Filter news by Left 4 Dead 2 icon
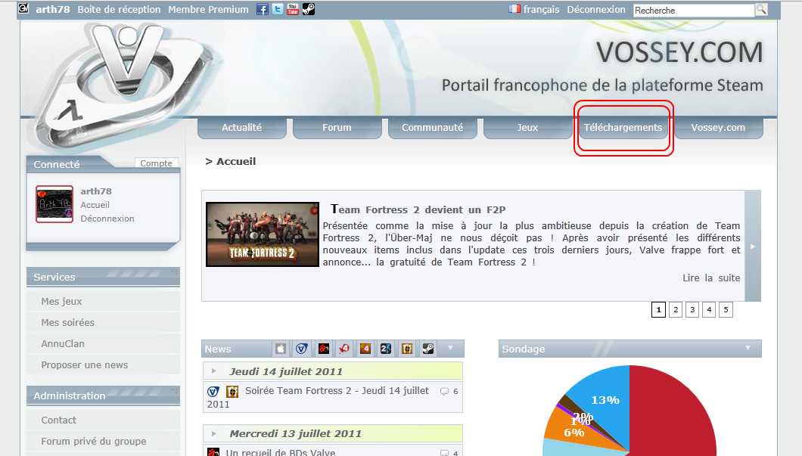Viewport: 802px width, 456px height. coord(365,349)
